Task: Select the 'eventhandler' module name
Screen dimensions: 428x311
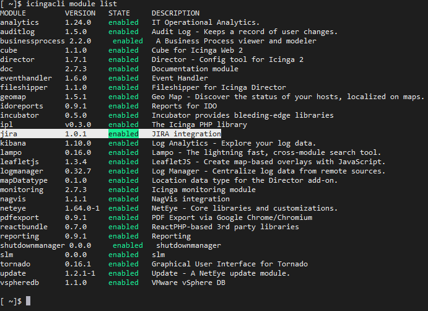Action: click(26, 78)
